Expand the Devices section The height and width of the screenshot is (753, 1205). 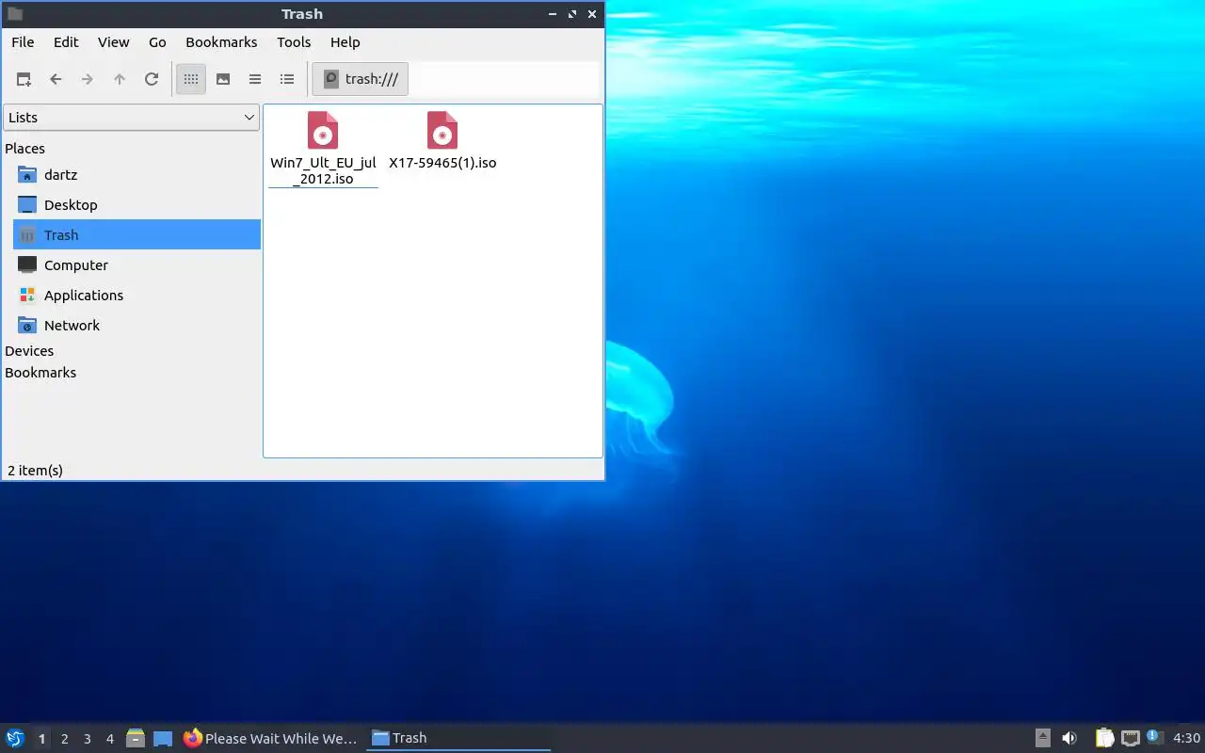(29, 351)
